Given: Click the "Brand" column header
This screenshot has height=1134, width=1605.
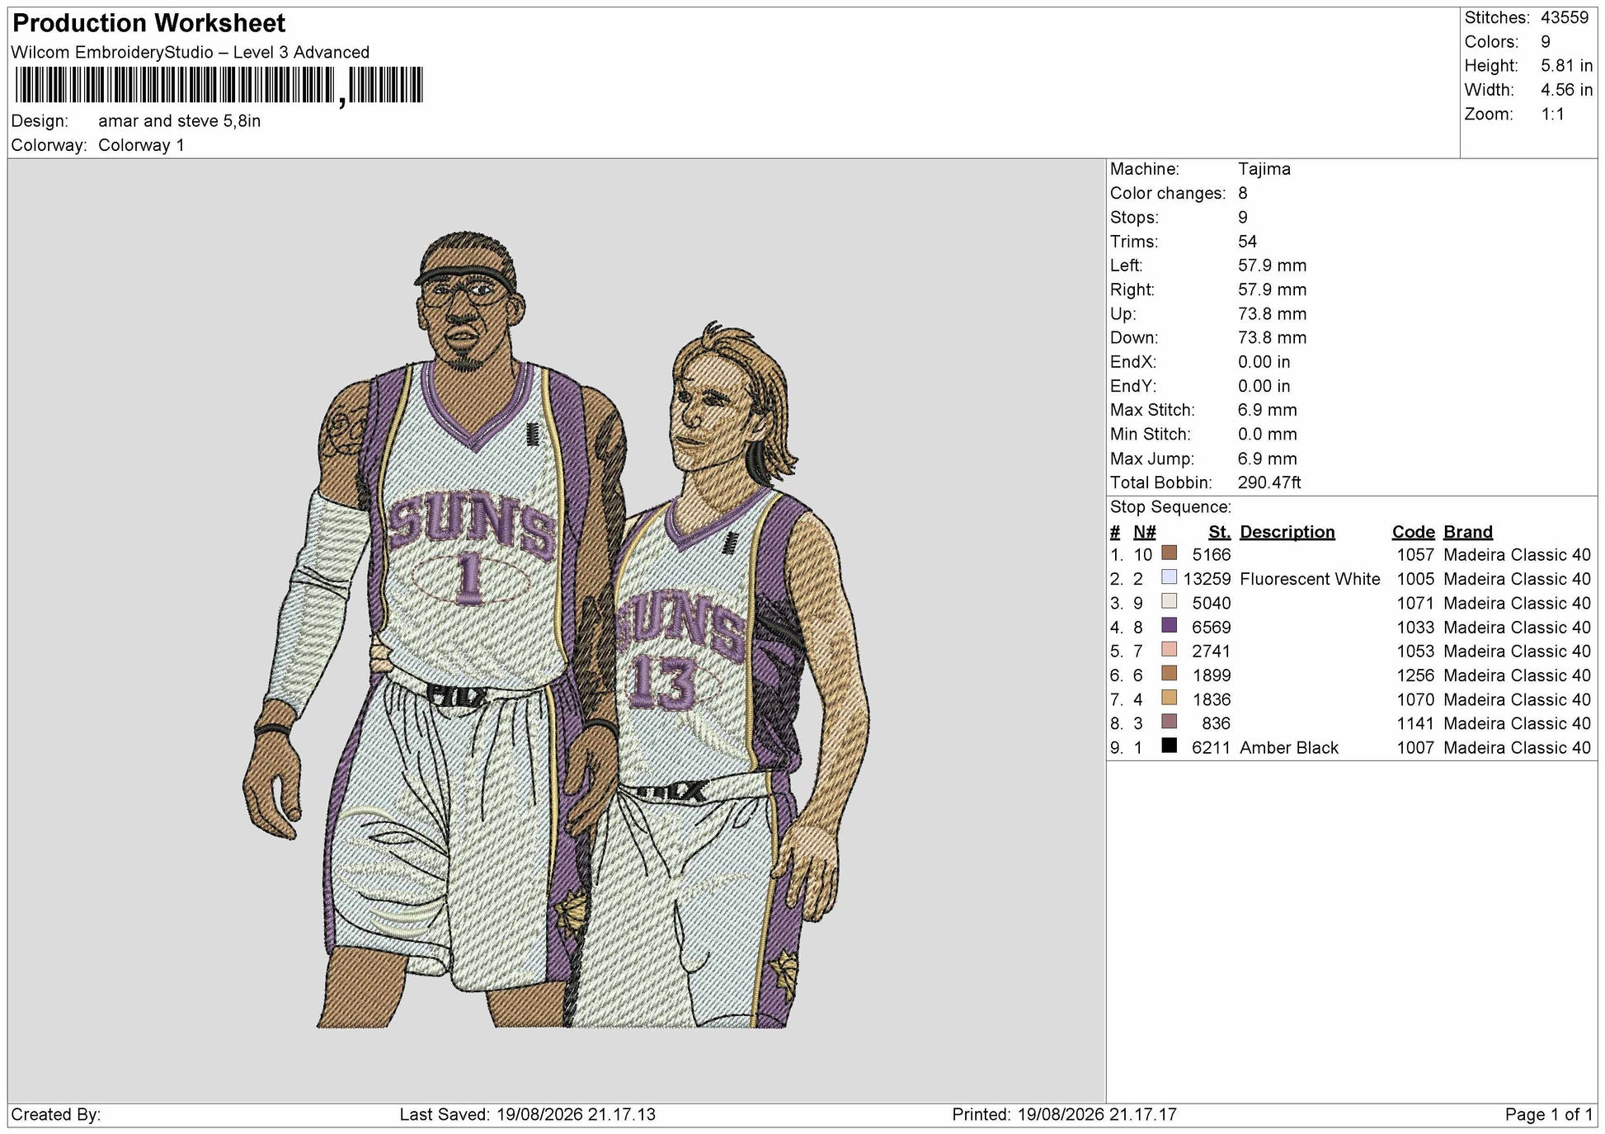Looking at the screenshot, I should pos(1468,532).
